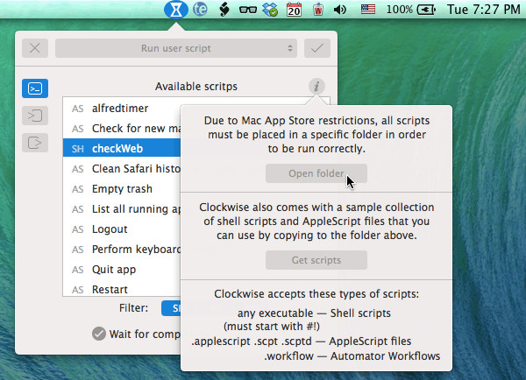Select the Perform keyboard script
This screenshot has width=526, height=380.
(122, 250)
